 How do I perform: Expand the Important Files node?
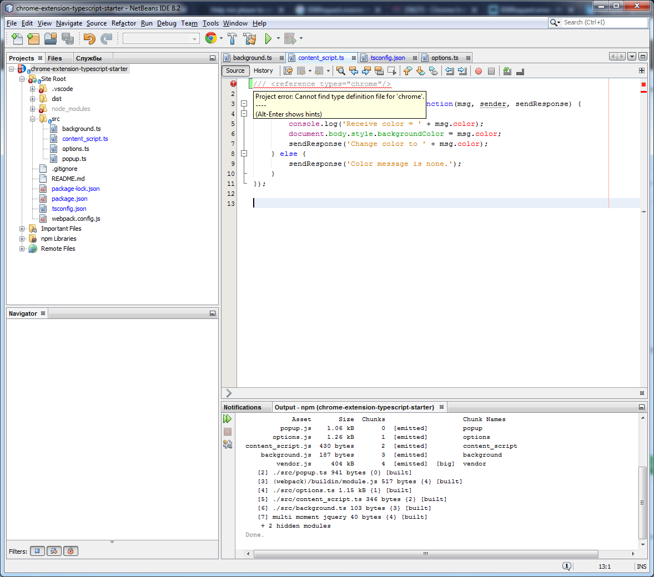coord(22,229)
